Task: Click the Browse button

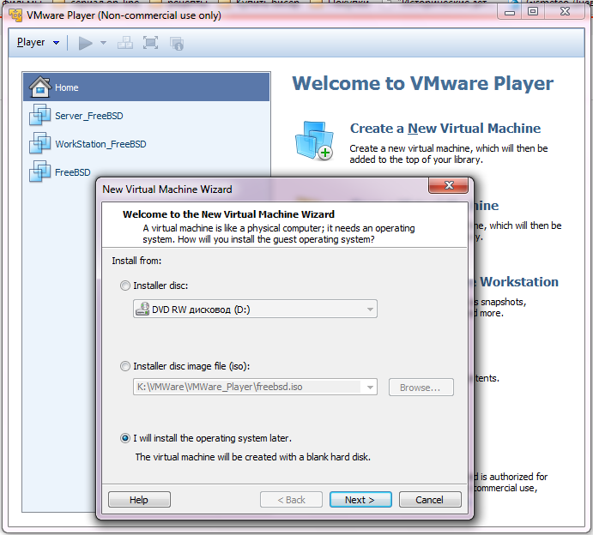Action: click(421, 388)
